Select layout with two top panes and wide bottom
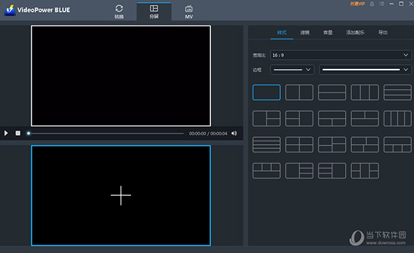 point(364,119)
